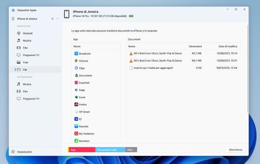This screenshot has height=164, width=260.
Task: Open Musica under Sul dispositivo
Action: (x=35, y=84)
